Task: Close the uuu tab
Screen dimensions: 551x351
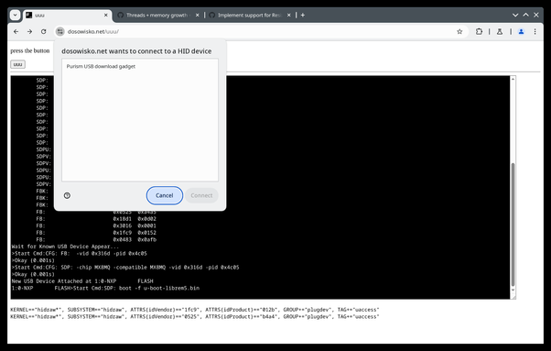Action: (x=106, y=16)
